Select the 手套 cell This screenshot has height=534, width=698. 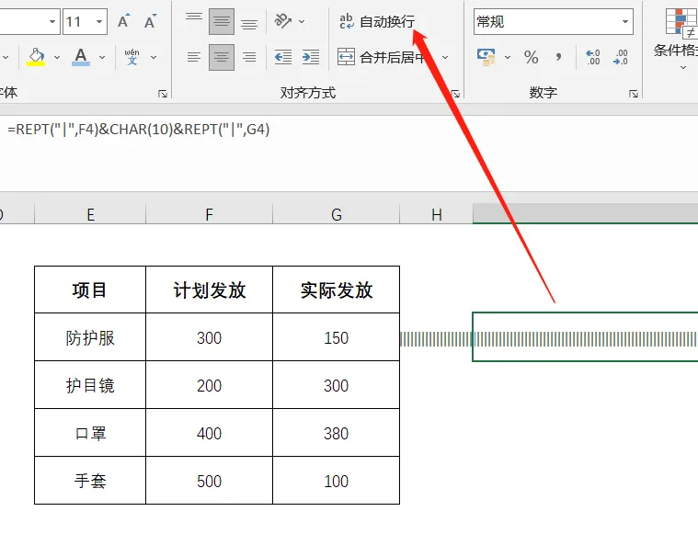[x=90, y=481]
